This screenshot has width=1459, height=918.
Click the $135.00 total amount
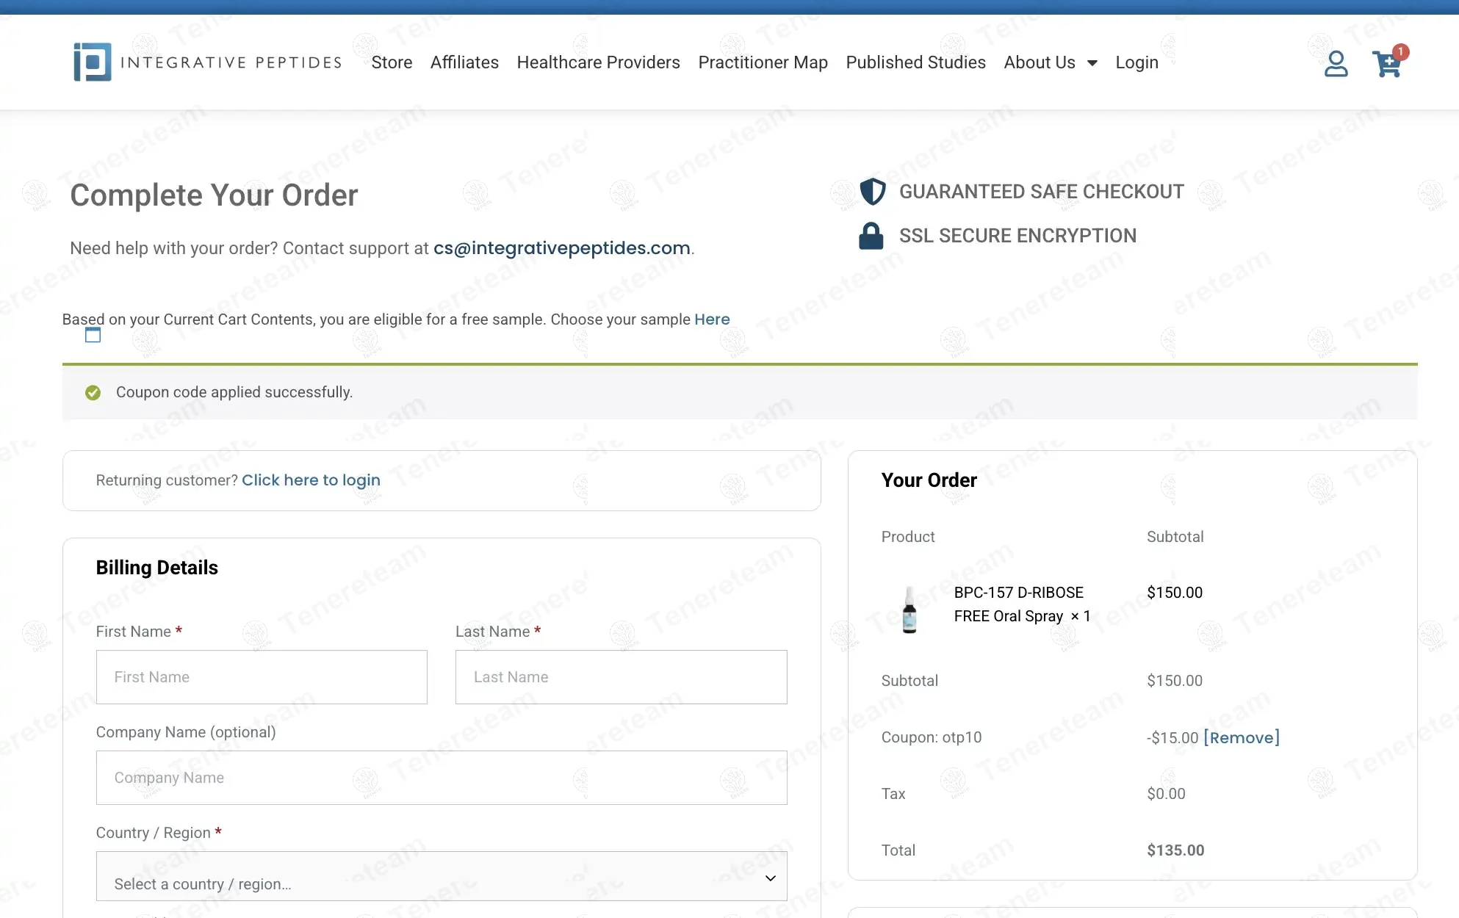pos(1175,850)
